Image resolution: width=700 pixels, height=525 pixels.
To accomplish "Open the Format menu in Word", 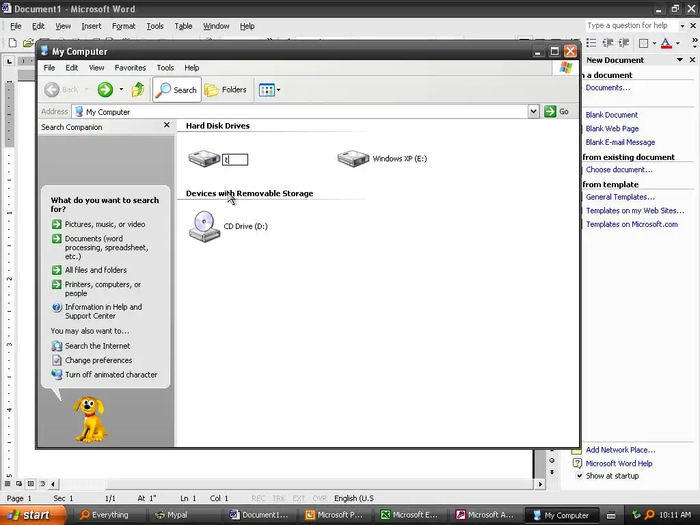I will click(124, 27).
